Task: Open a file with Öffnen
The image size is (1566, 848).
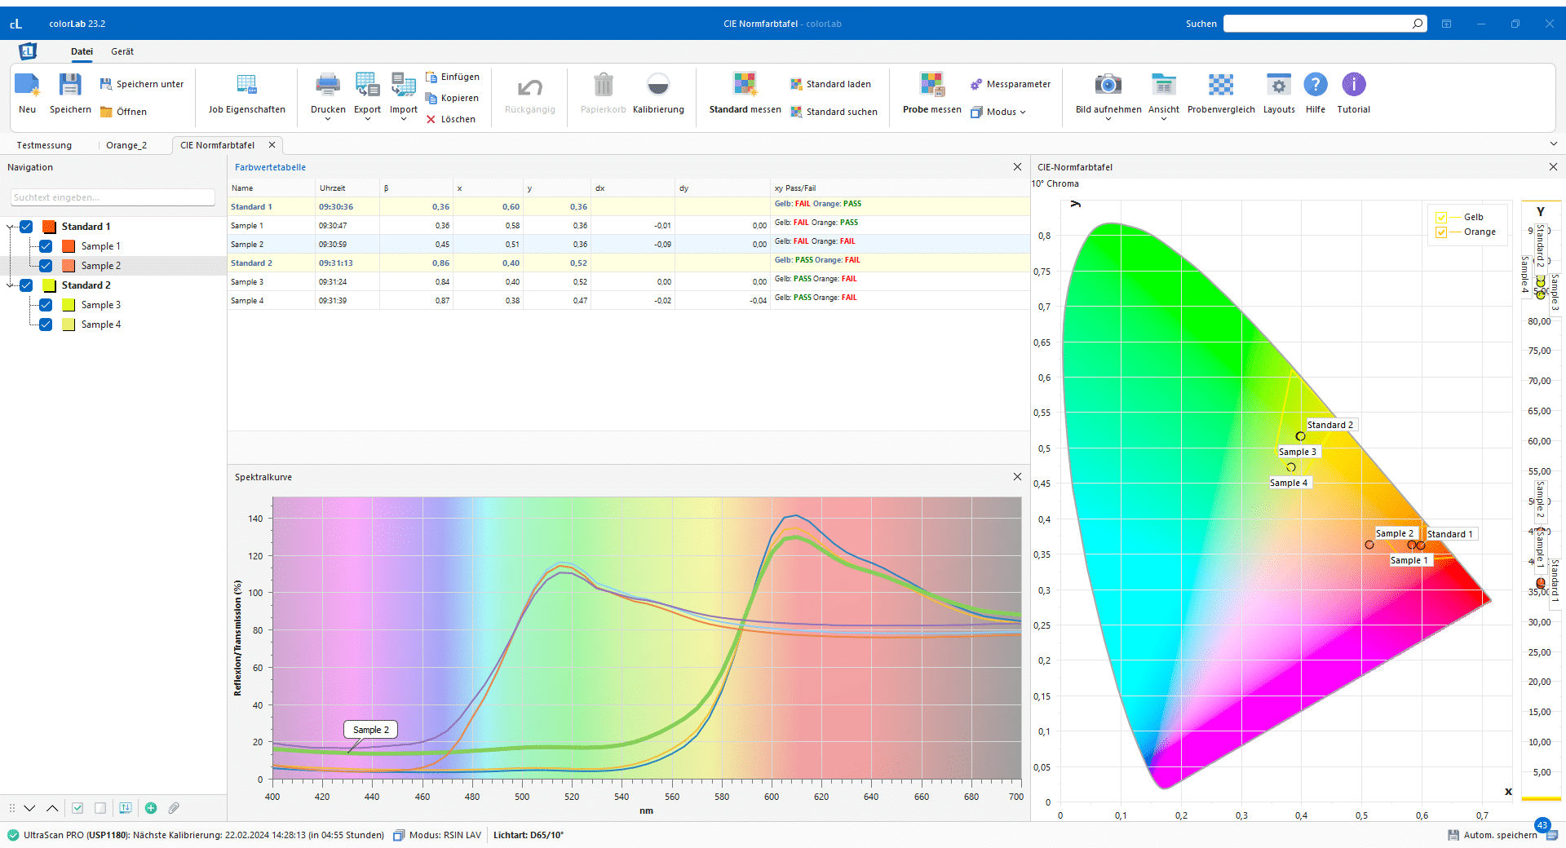Action: point(124,112)
